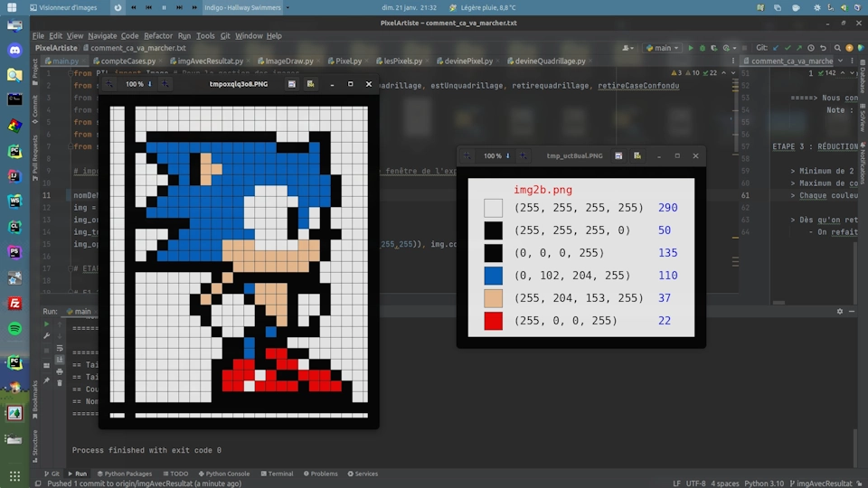Click the blue color swatch in legend

[494, 276]
